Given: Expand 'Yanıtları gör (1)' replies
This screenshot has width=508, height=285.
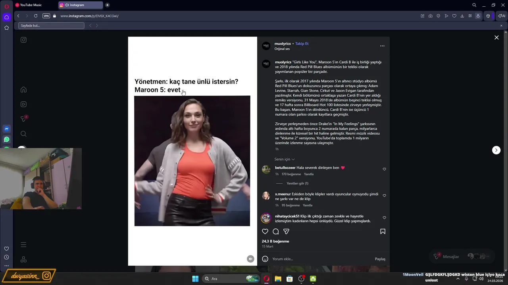Looking at the screenshot, I should [x=297, y=183].
